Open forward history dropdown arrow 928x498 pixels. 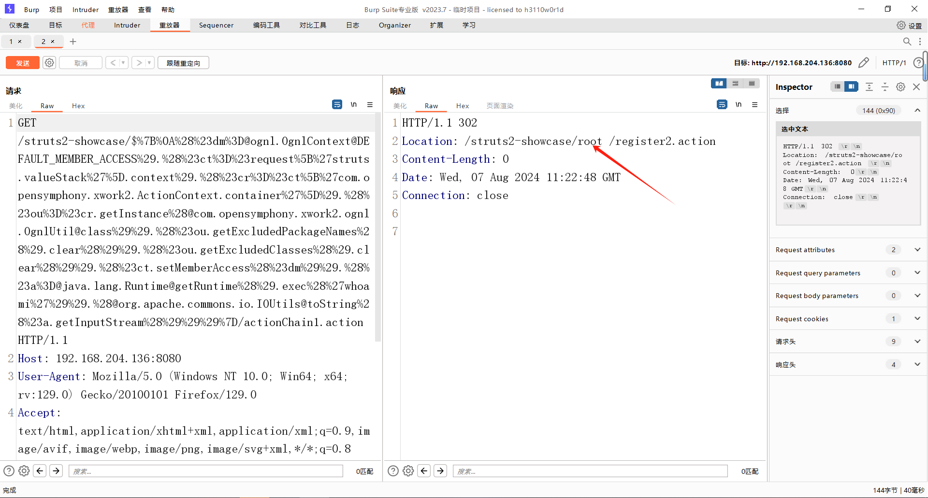pyautogui.click(x=149, y=63)
